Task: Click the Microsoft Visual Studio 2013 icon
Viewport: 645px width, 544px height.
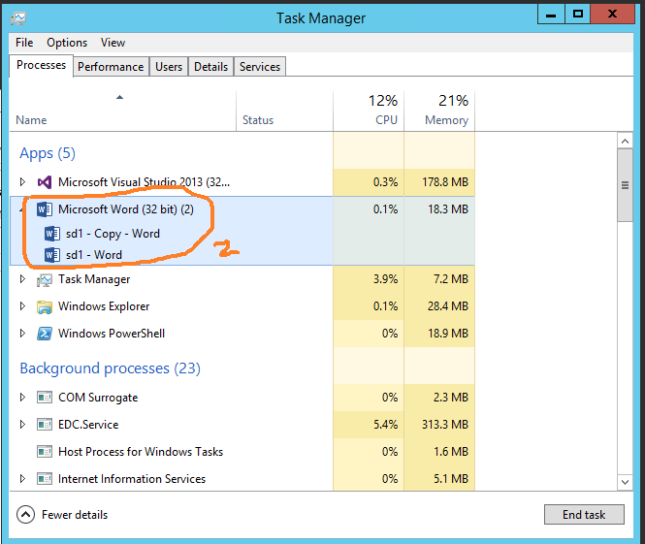Action: [45, 182]
